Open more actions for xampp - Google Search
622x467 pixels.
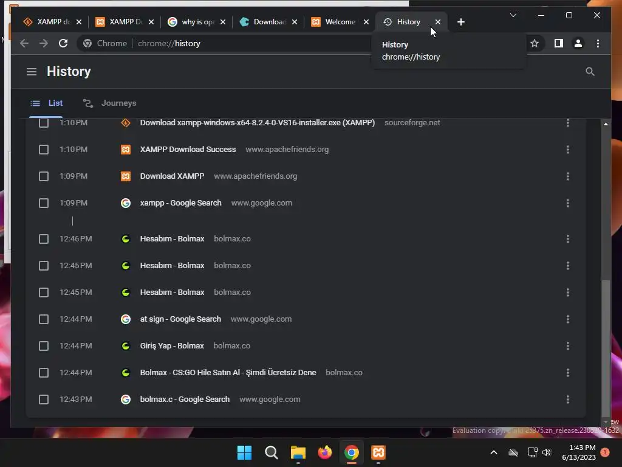(568, 203)
